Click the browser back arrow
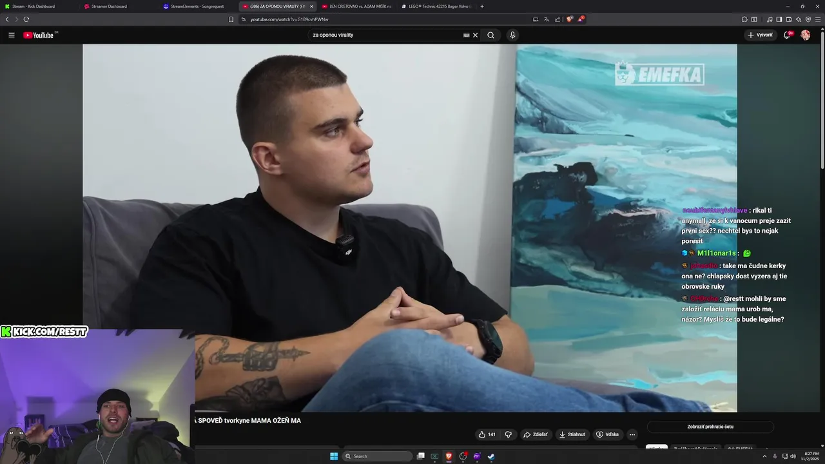Screen dimensions: 825x464 [7, 19]
